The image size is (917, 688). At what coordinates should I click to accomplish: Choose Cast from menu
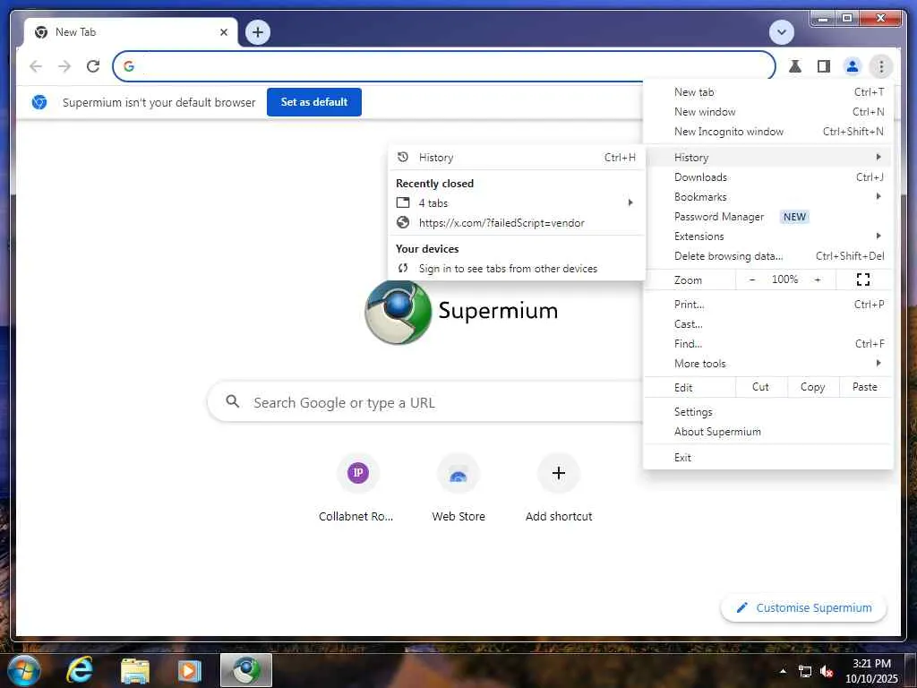coord(767,324)
